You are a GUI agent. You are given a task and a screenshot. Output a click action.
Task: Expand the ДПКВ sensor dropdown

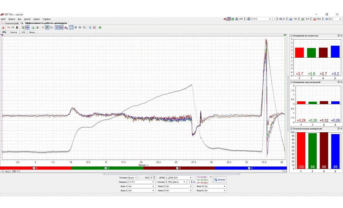(x=178, y=178)
